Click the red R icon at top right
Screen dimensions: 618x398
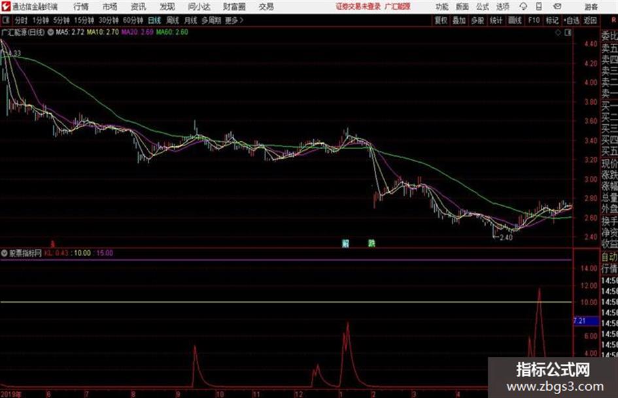[613, 20]
